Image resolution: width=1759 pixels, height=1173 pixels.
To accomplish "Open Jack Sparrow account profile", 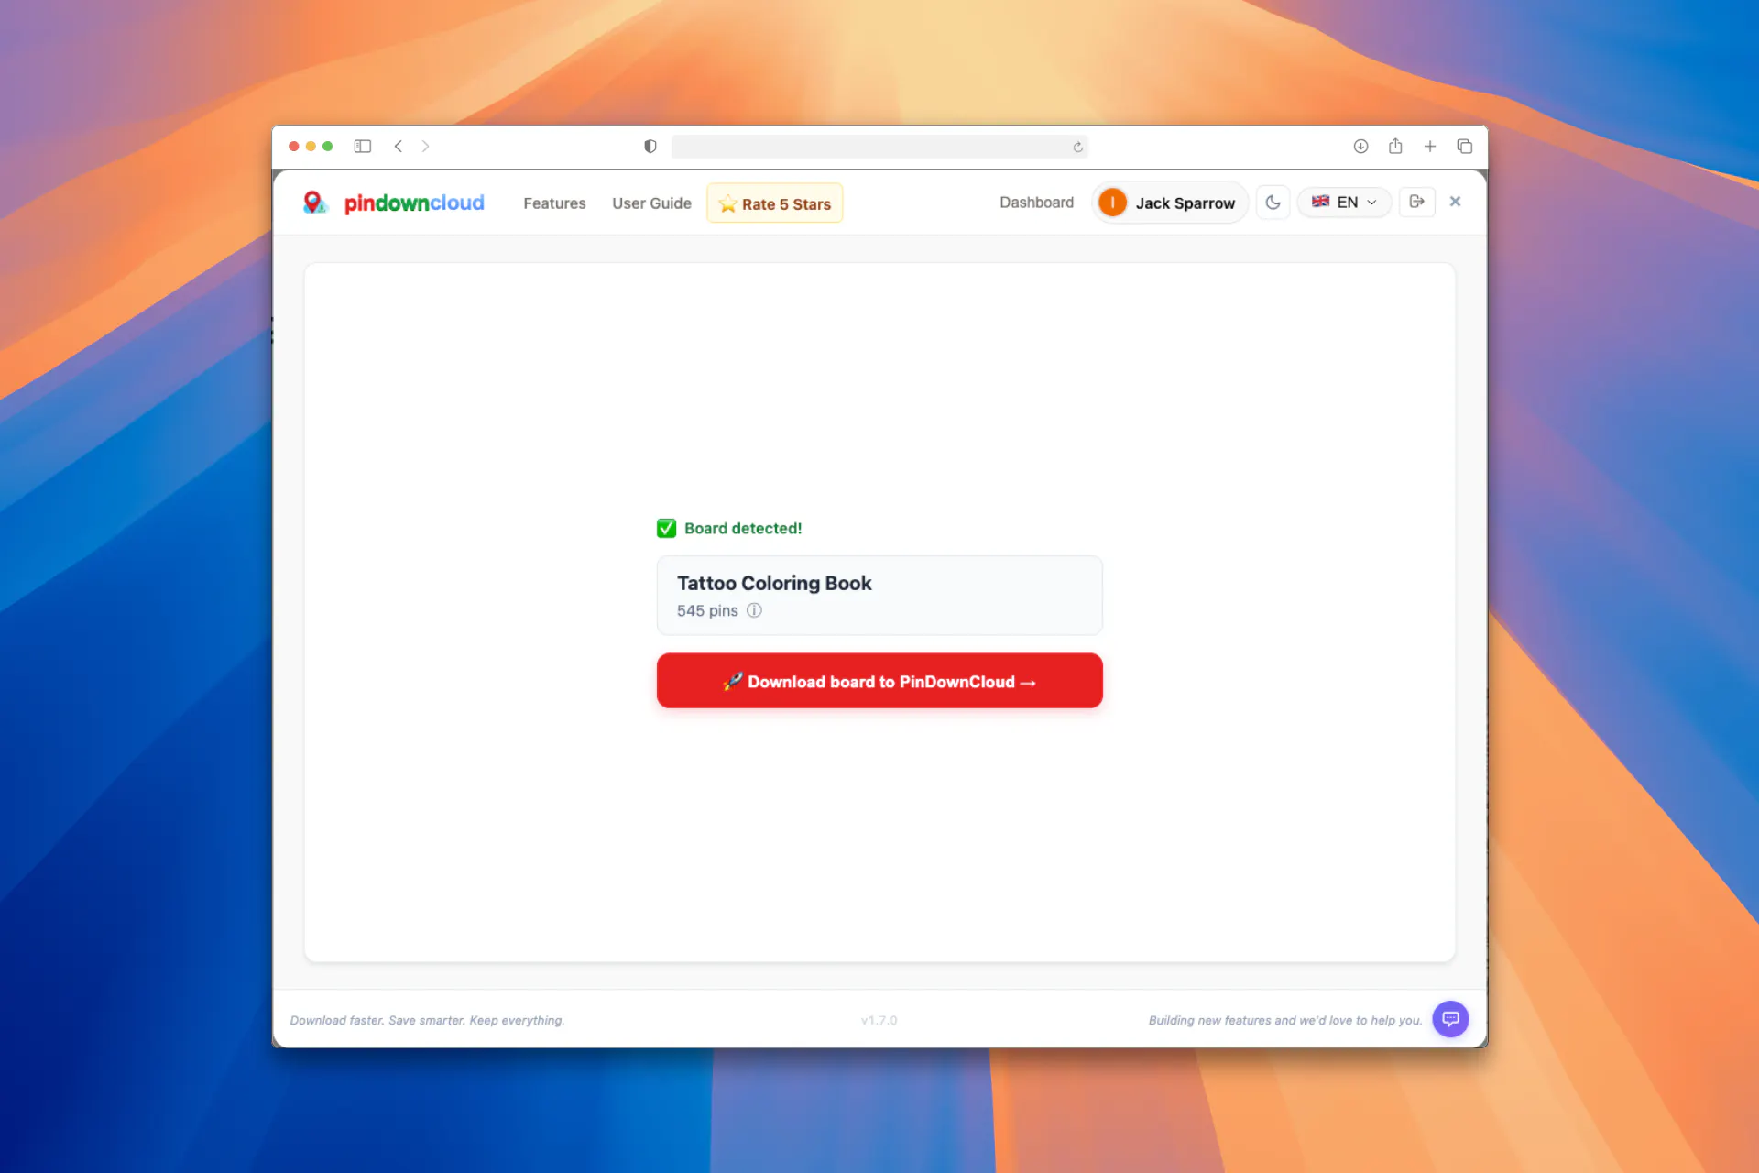I will click(1170, 203).
